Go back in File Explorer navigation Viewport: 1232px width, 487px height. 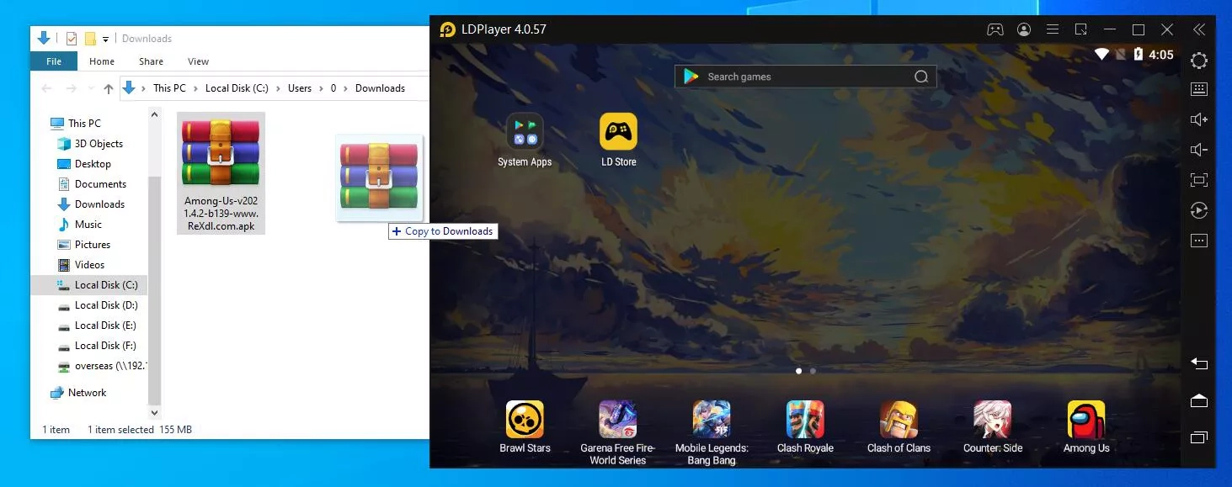click(47, 88)
